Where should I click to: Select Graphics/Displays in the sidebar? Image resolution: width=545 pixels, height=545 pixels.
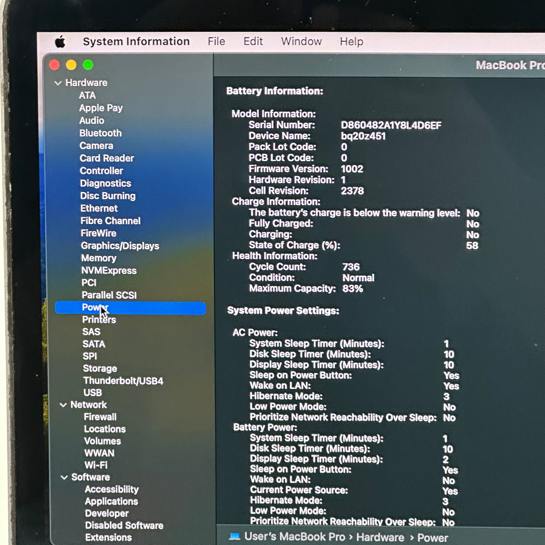click(x=120, y=246)
